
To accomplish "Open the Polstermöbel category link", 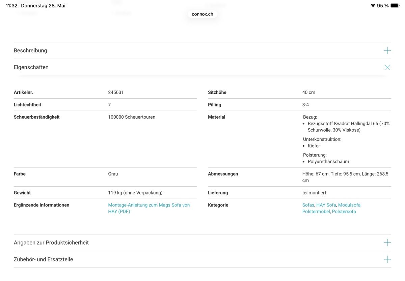I will click(316, 212).
